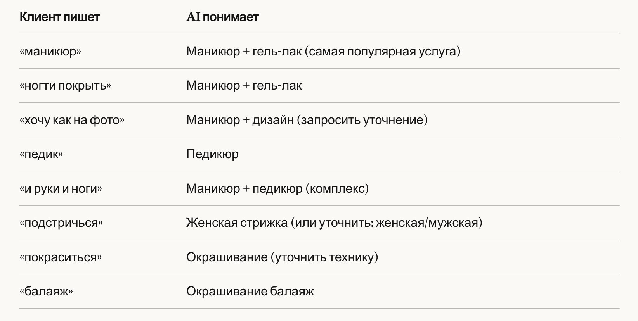Click «Маникюр + гель-лак» text in the «маникюр» row
This screenshot has width=638, height=321.
(244, 51)
